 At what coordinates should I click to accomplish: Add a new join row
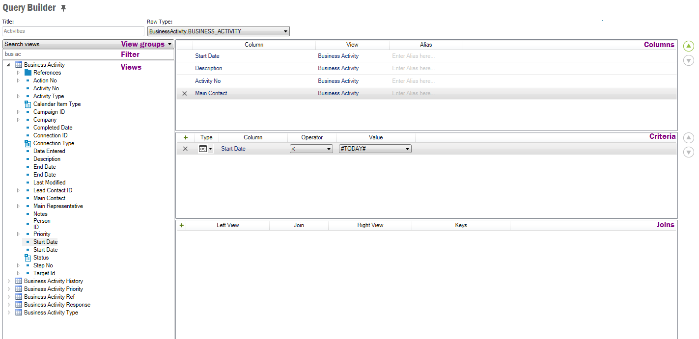182,225
